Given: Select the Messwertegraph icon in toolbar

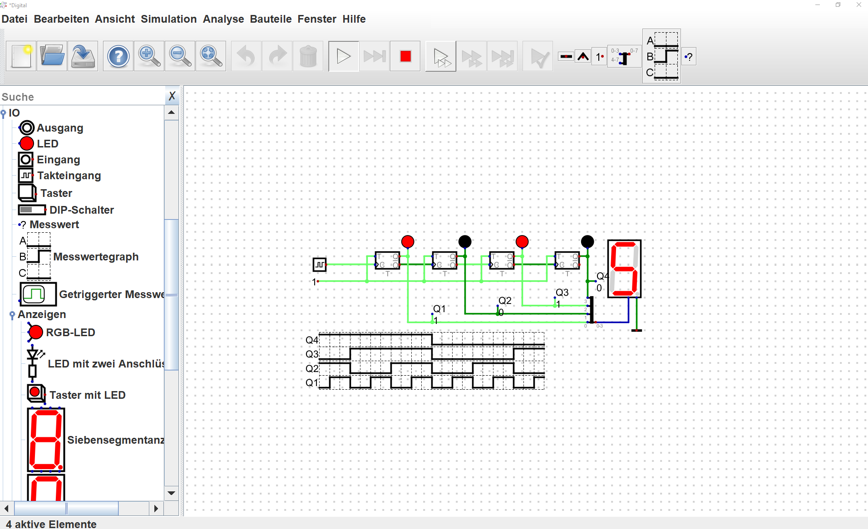Looking at the screenshot, I should tap(661, 56).
